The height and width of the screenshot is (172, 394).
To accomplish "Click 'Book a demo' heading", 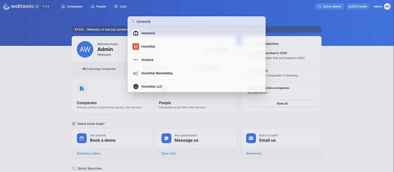I will click(103, 141).
